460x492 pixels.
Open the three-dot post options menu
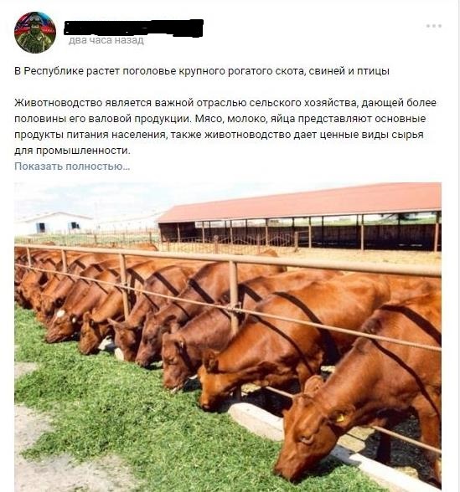[434, 26]
